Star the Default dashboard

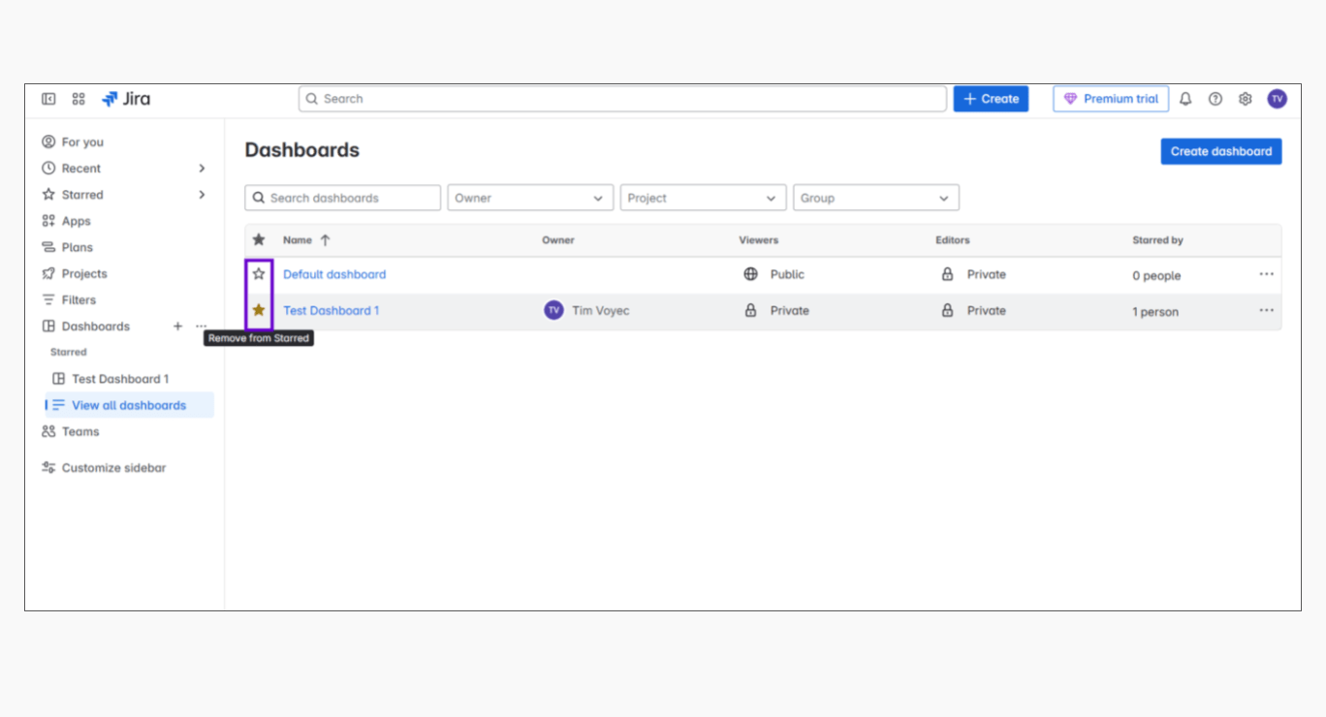point(259,274)
